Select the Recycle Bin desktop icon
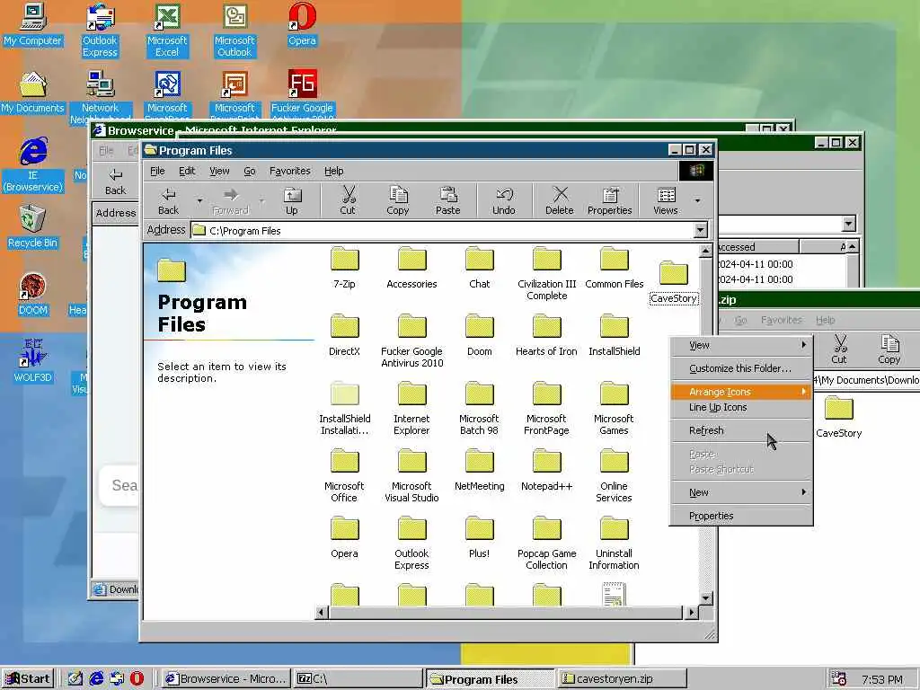The height and width of the screenshot is (690, 920). pyautogui.click(x=33, y=227)
